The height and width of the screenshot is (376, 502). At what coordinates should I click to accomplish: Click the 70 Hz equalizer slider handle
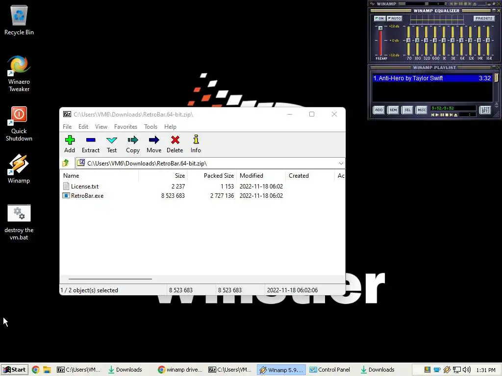408,40
